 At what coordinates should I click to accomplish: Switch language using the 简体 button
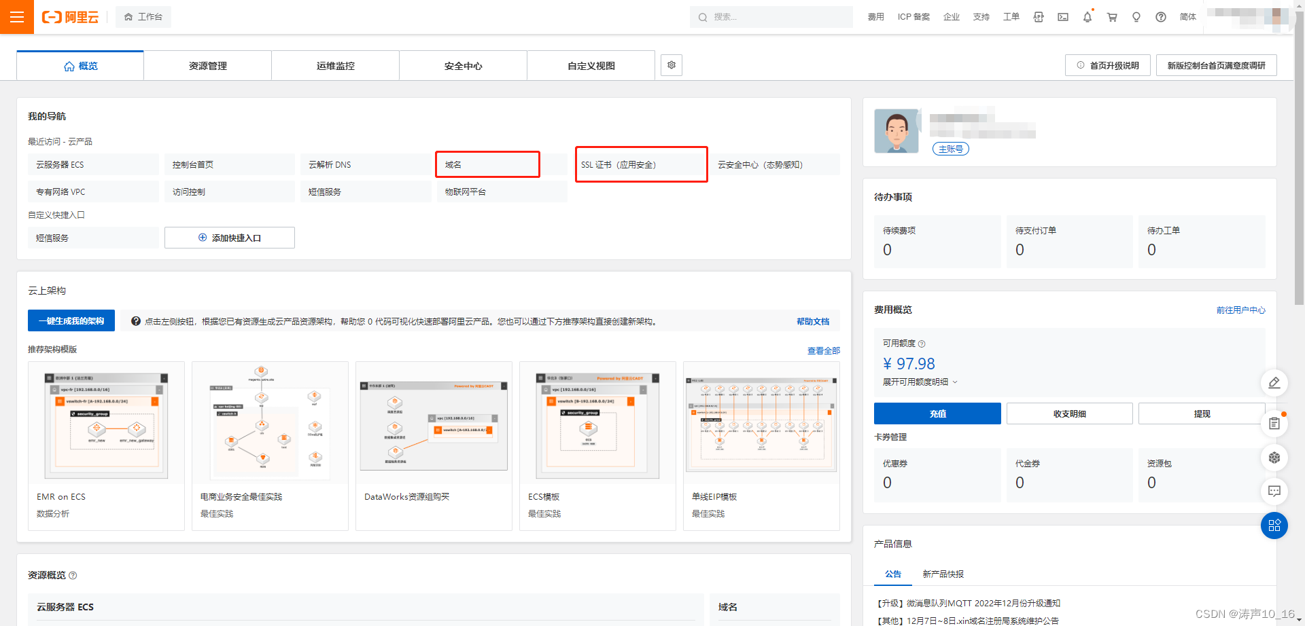[1188, 17]
